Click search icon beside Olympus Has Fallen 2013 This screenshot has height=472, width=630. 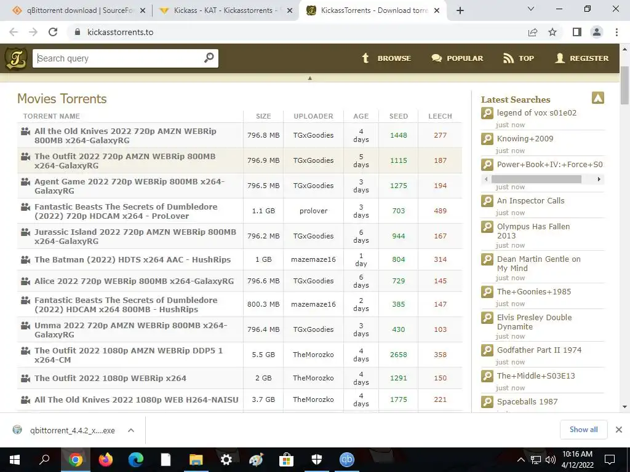[x=487, y=227]
